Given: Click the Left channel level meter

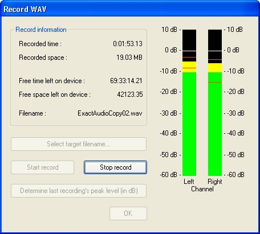Looking at the screenshot, I should pos(189,102).
